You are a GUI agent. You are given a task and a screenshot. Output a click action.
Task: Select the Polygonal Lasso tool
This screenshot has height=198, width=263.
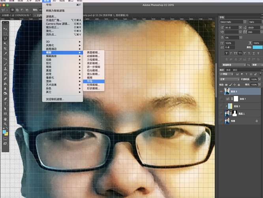5,39
